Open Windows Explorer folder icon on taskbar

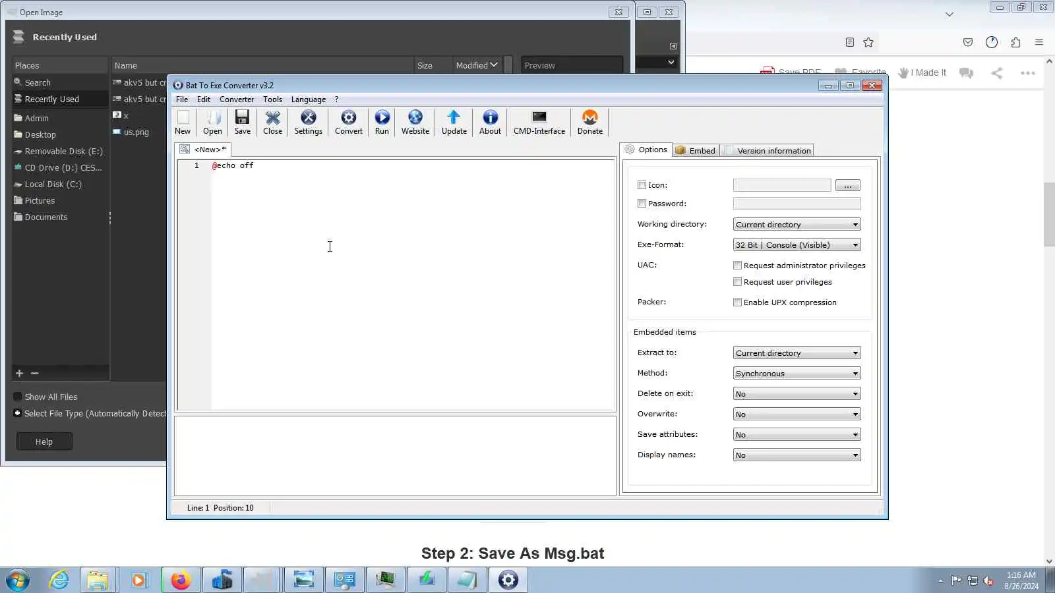point(98,580)
